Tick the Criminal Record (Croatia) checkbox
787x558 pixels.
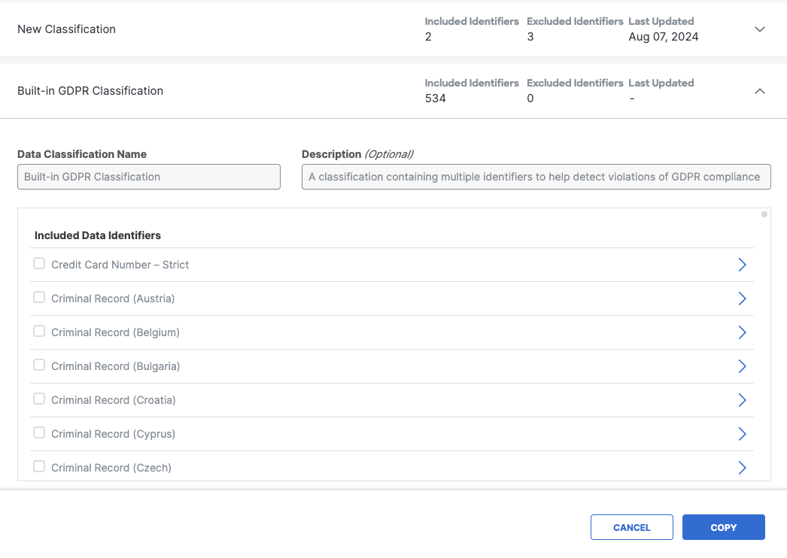tap(39, 399)
